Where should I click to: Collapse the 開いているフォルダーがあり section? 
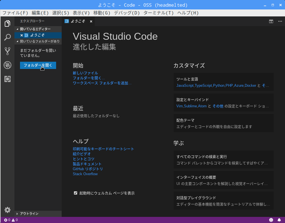(x=38, y=41)
